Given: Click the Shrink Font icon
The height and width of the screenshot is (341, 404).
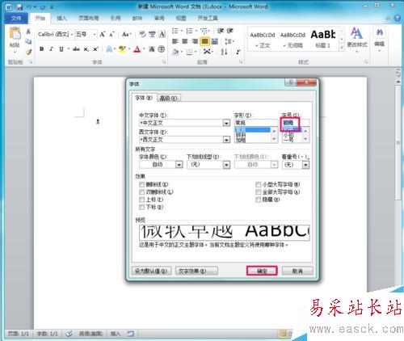Looking at the screenshot, I should pos(112,34).
